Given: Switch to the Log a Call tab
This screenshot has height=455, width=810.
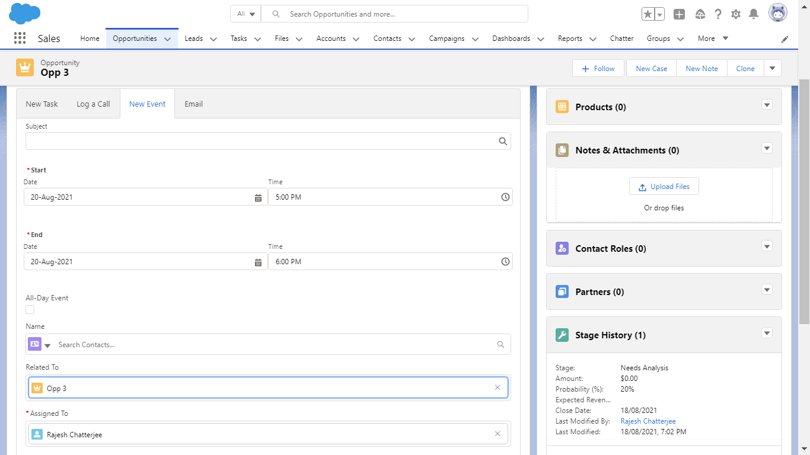Looking at the screenshot, I should [93, 104].
